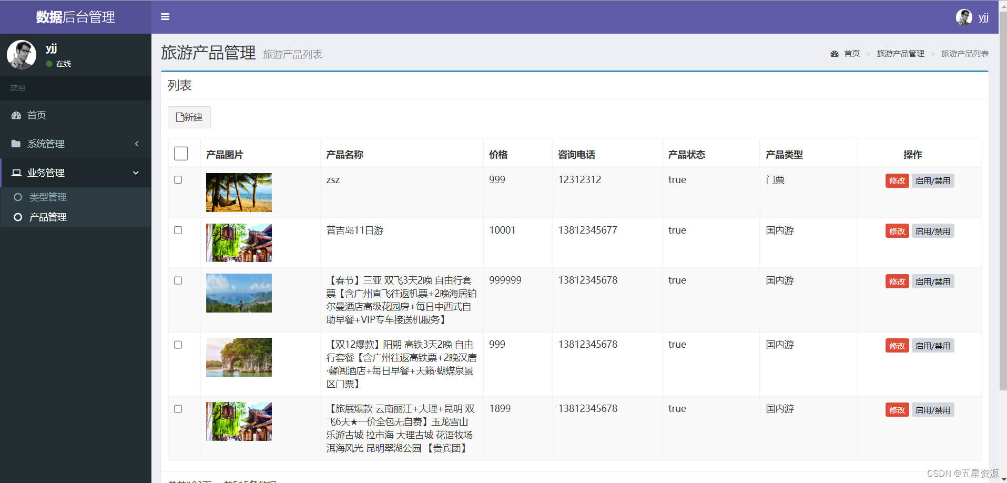The image size is (1007, 483).
Task: Open the beach thumbnail of zsz product
Action: point(239,193)
